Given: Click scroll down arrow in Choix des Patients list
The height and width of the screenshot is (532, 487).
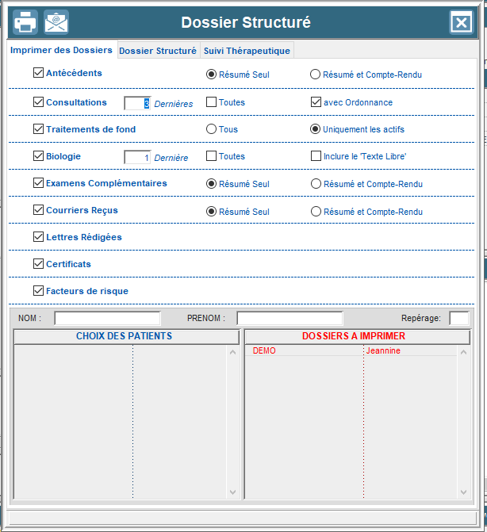Looking at the screenshot, I should [x=232, y=492].
